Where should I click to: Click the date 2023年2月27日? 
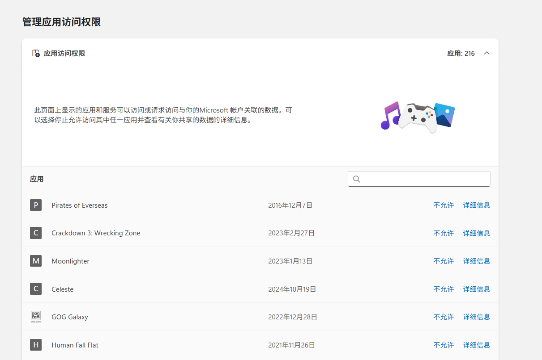pos(291,233)
